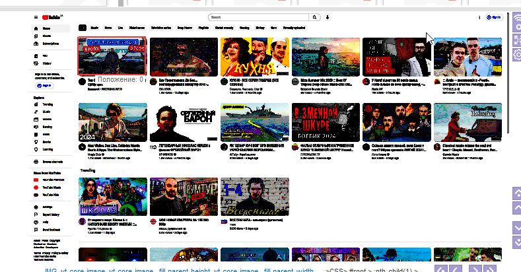Open Trending under Explore
This screenshot has width=521, height=272.
point(48,105)
